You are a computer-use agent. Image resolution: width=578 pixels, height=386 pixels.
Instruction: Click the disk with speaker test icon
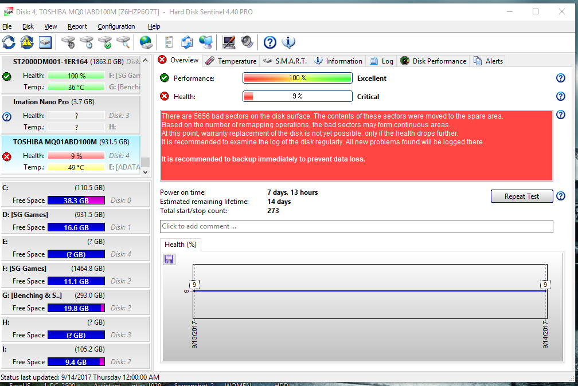69,42
